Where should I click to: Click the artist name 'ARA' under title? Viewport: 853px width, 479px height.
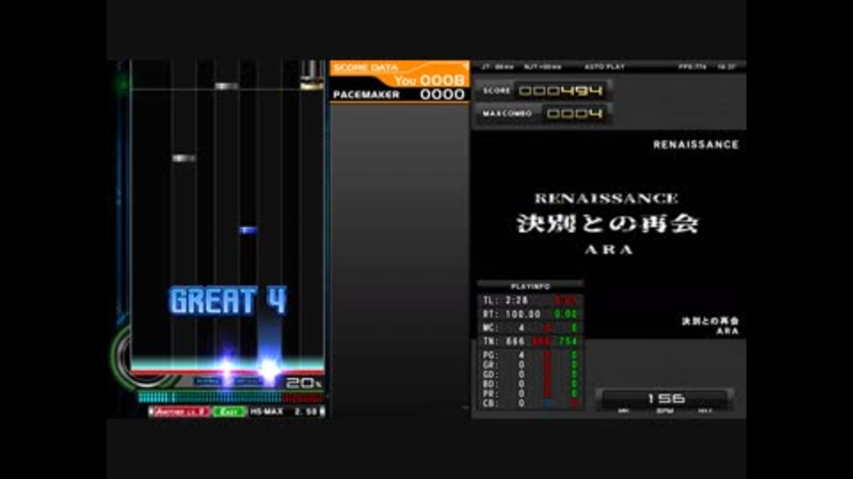click(609, 250)
